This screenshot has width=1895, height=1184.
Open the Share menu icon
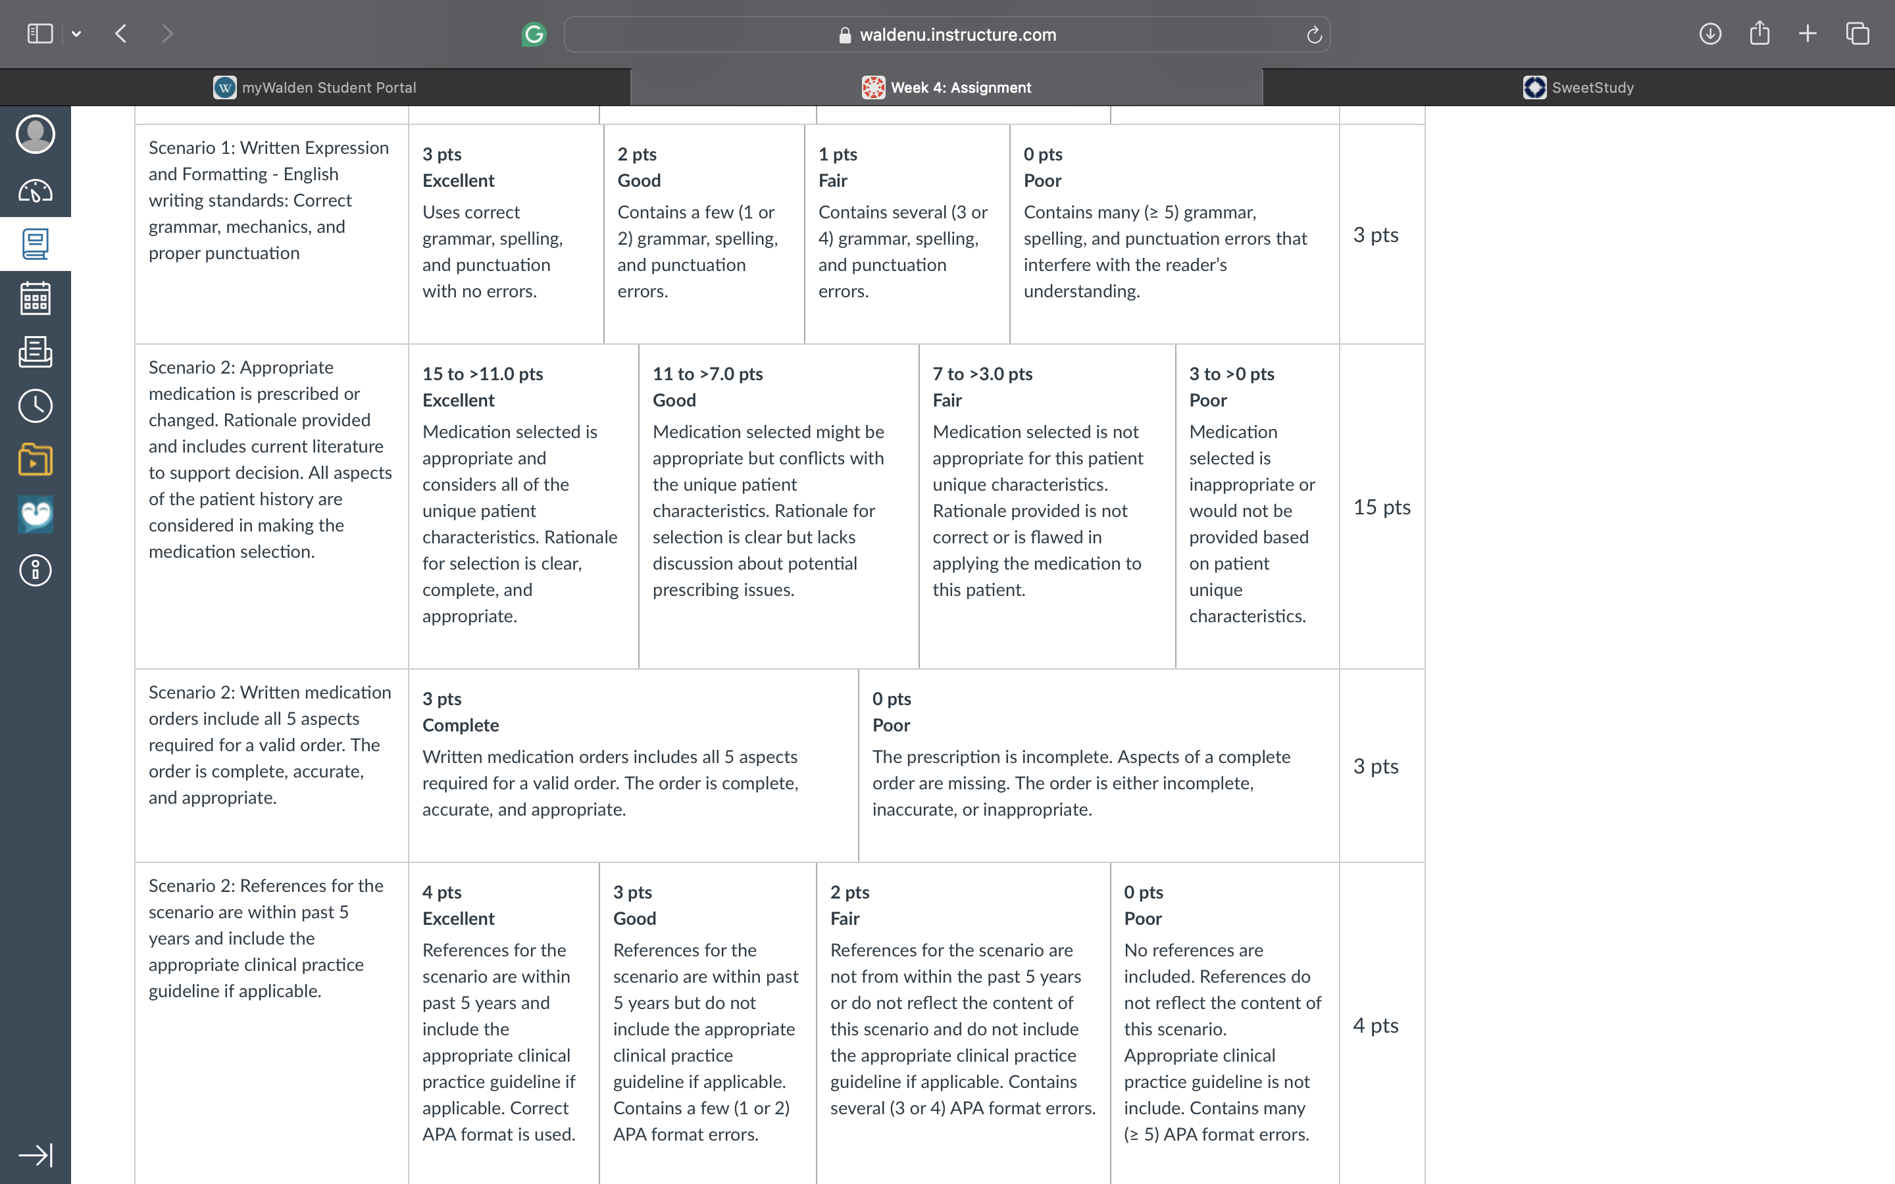1759,33
